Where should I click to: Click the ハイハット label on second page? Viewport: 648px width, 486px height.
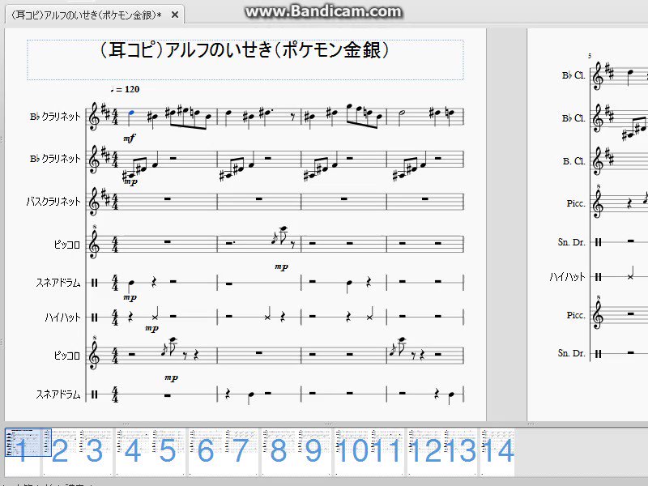pos(567,277)
